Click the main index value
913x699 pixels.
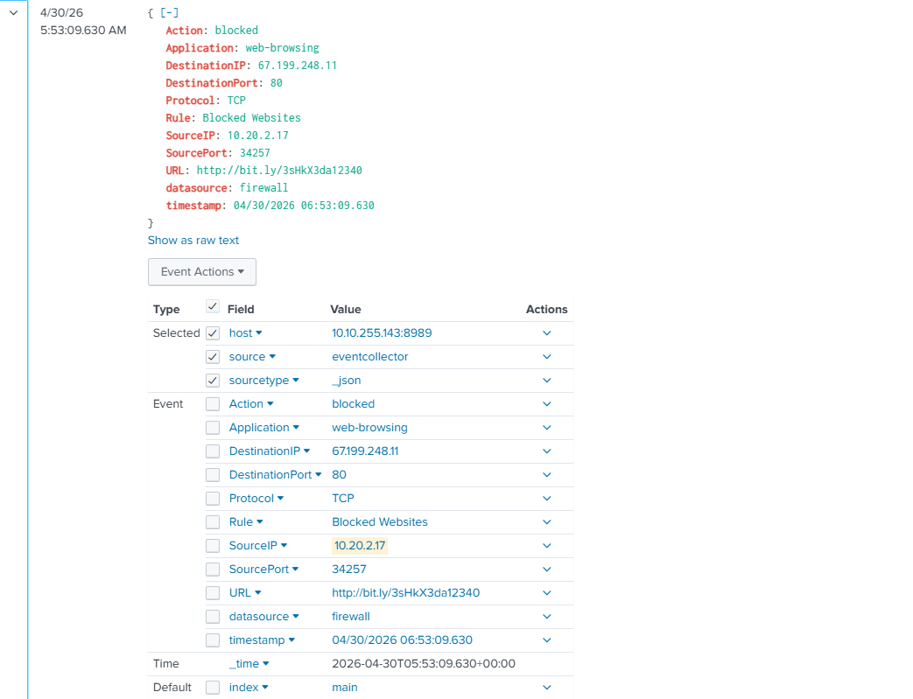[x=345, y=688]
